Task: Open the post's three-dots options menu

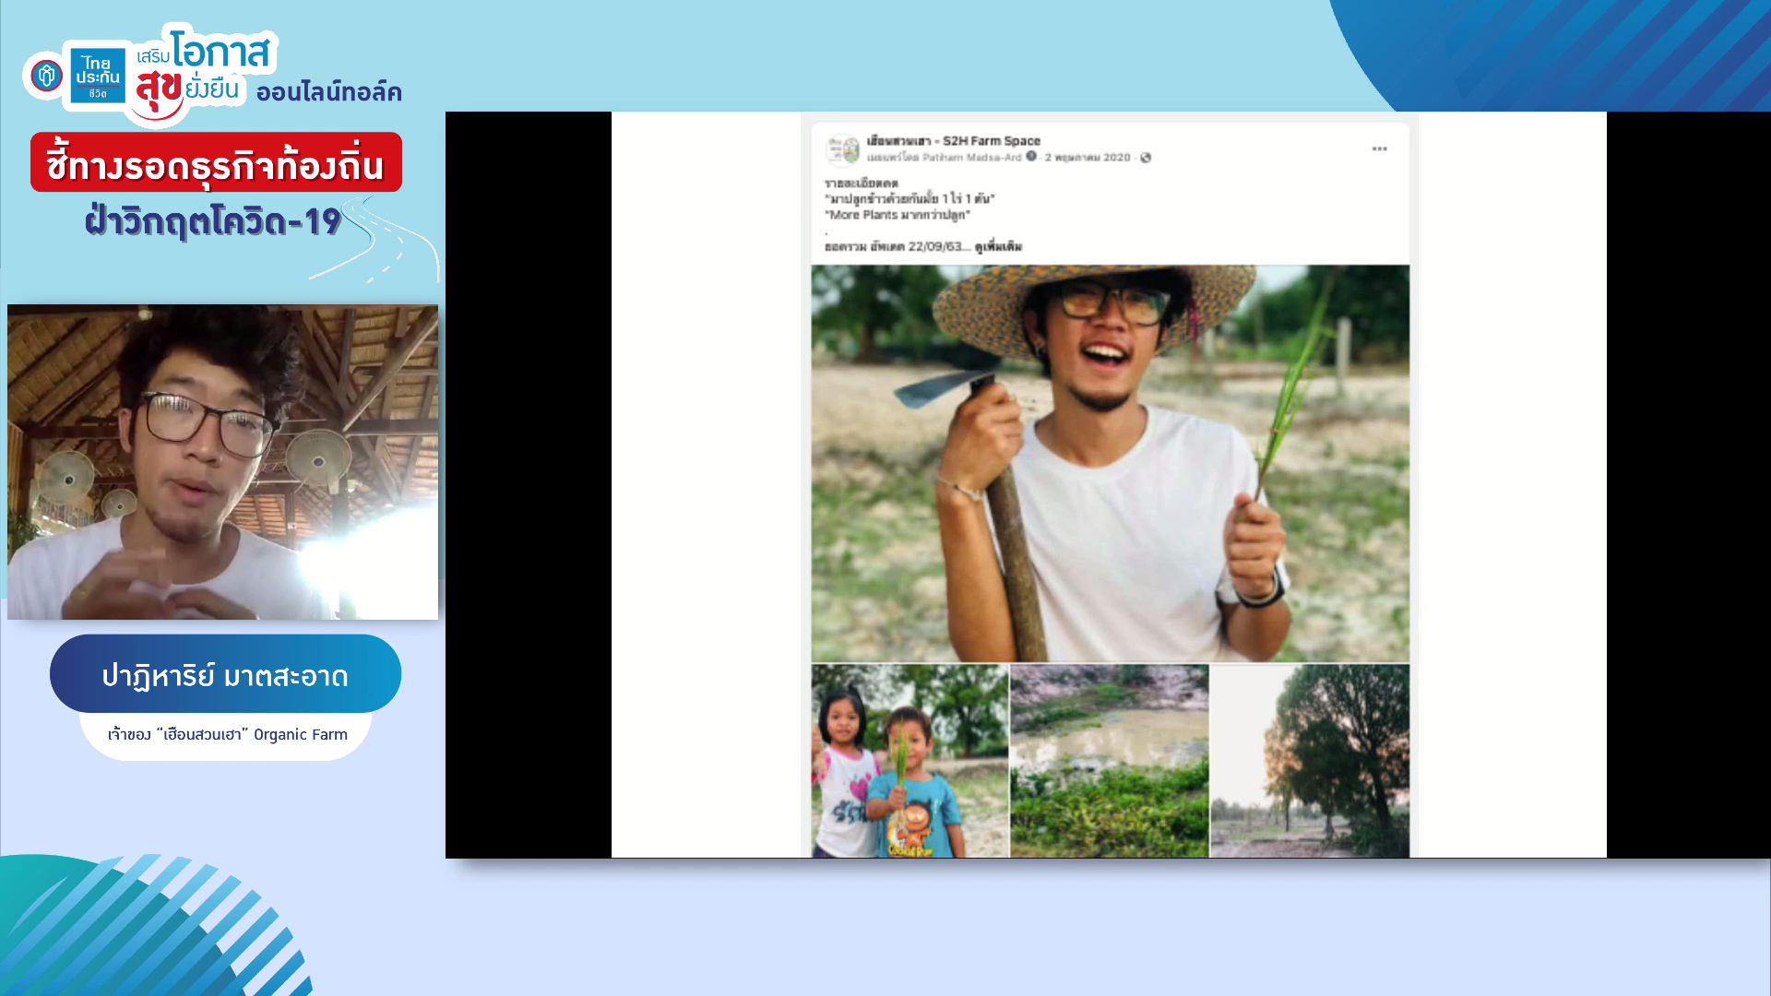Action: click(x=1379, y=148)
